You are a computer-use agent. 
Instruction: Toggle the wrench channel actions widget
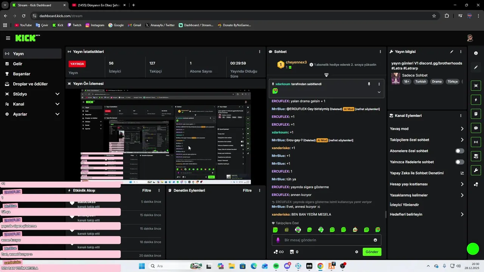(476, 170)
